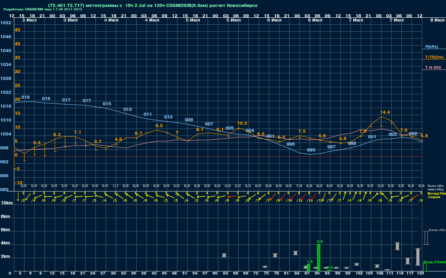This screenshot has width=446, height=278.
Task: Click the 1034 pressure axis label
Action: 6,65
